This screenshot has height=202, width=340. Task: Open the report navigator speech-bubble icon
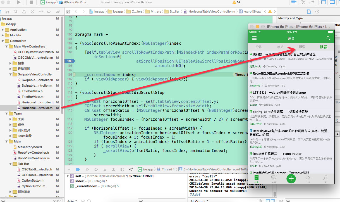coord(58,11)
